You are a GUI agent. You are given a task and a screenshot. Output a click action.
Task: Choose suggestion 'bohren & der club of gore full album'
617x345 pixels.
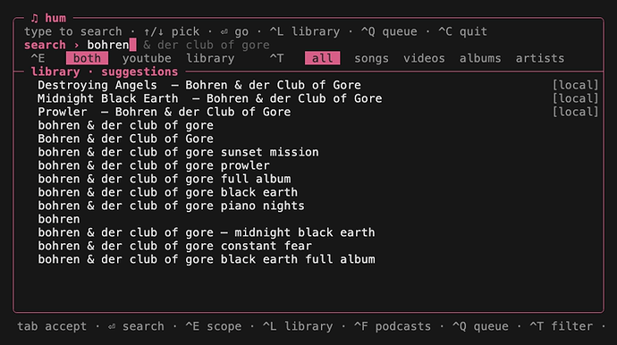165,179
